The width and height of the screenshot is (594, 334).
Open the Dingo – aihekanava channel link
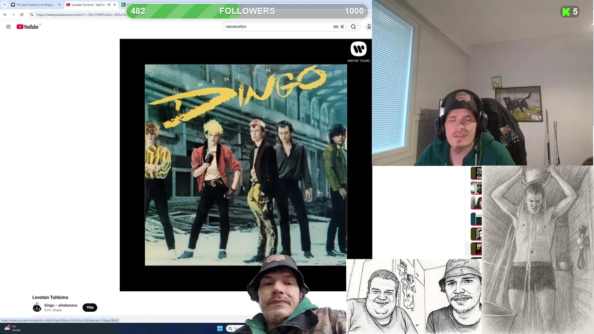tap(61, 305)
